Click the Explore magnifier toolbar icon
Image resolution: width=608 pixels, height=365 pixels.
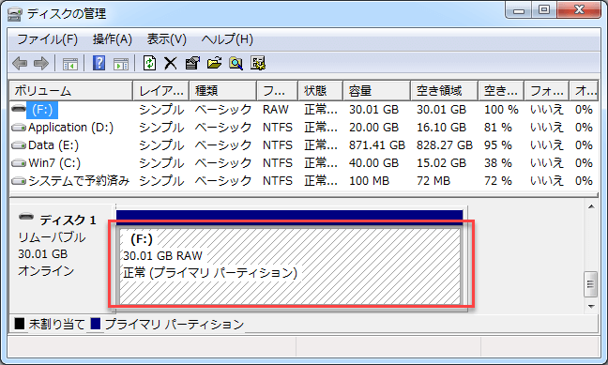click(236, 63)
